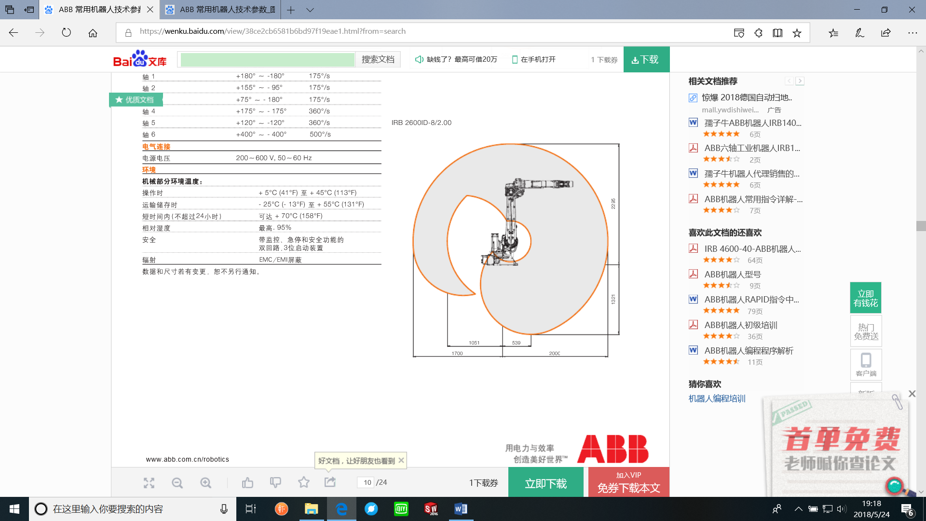Favorite the document with star icon

304,482
